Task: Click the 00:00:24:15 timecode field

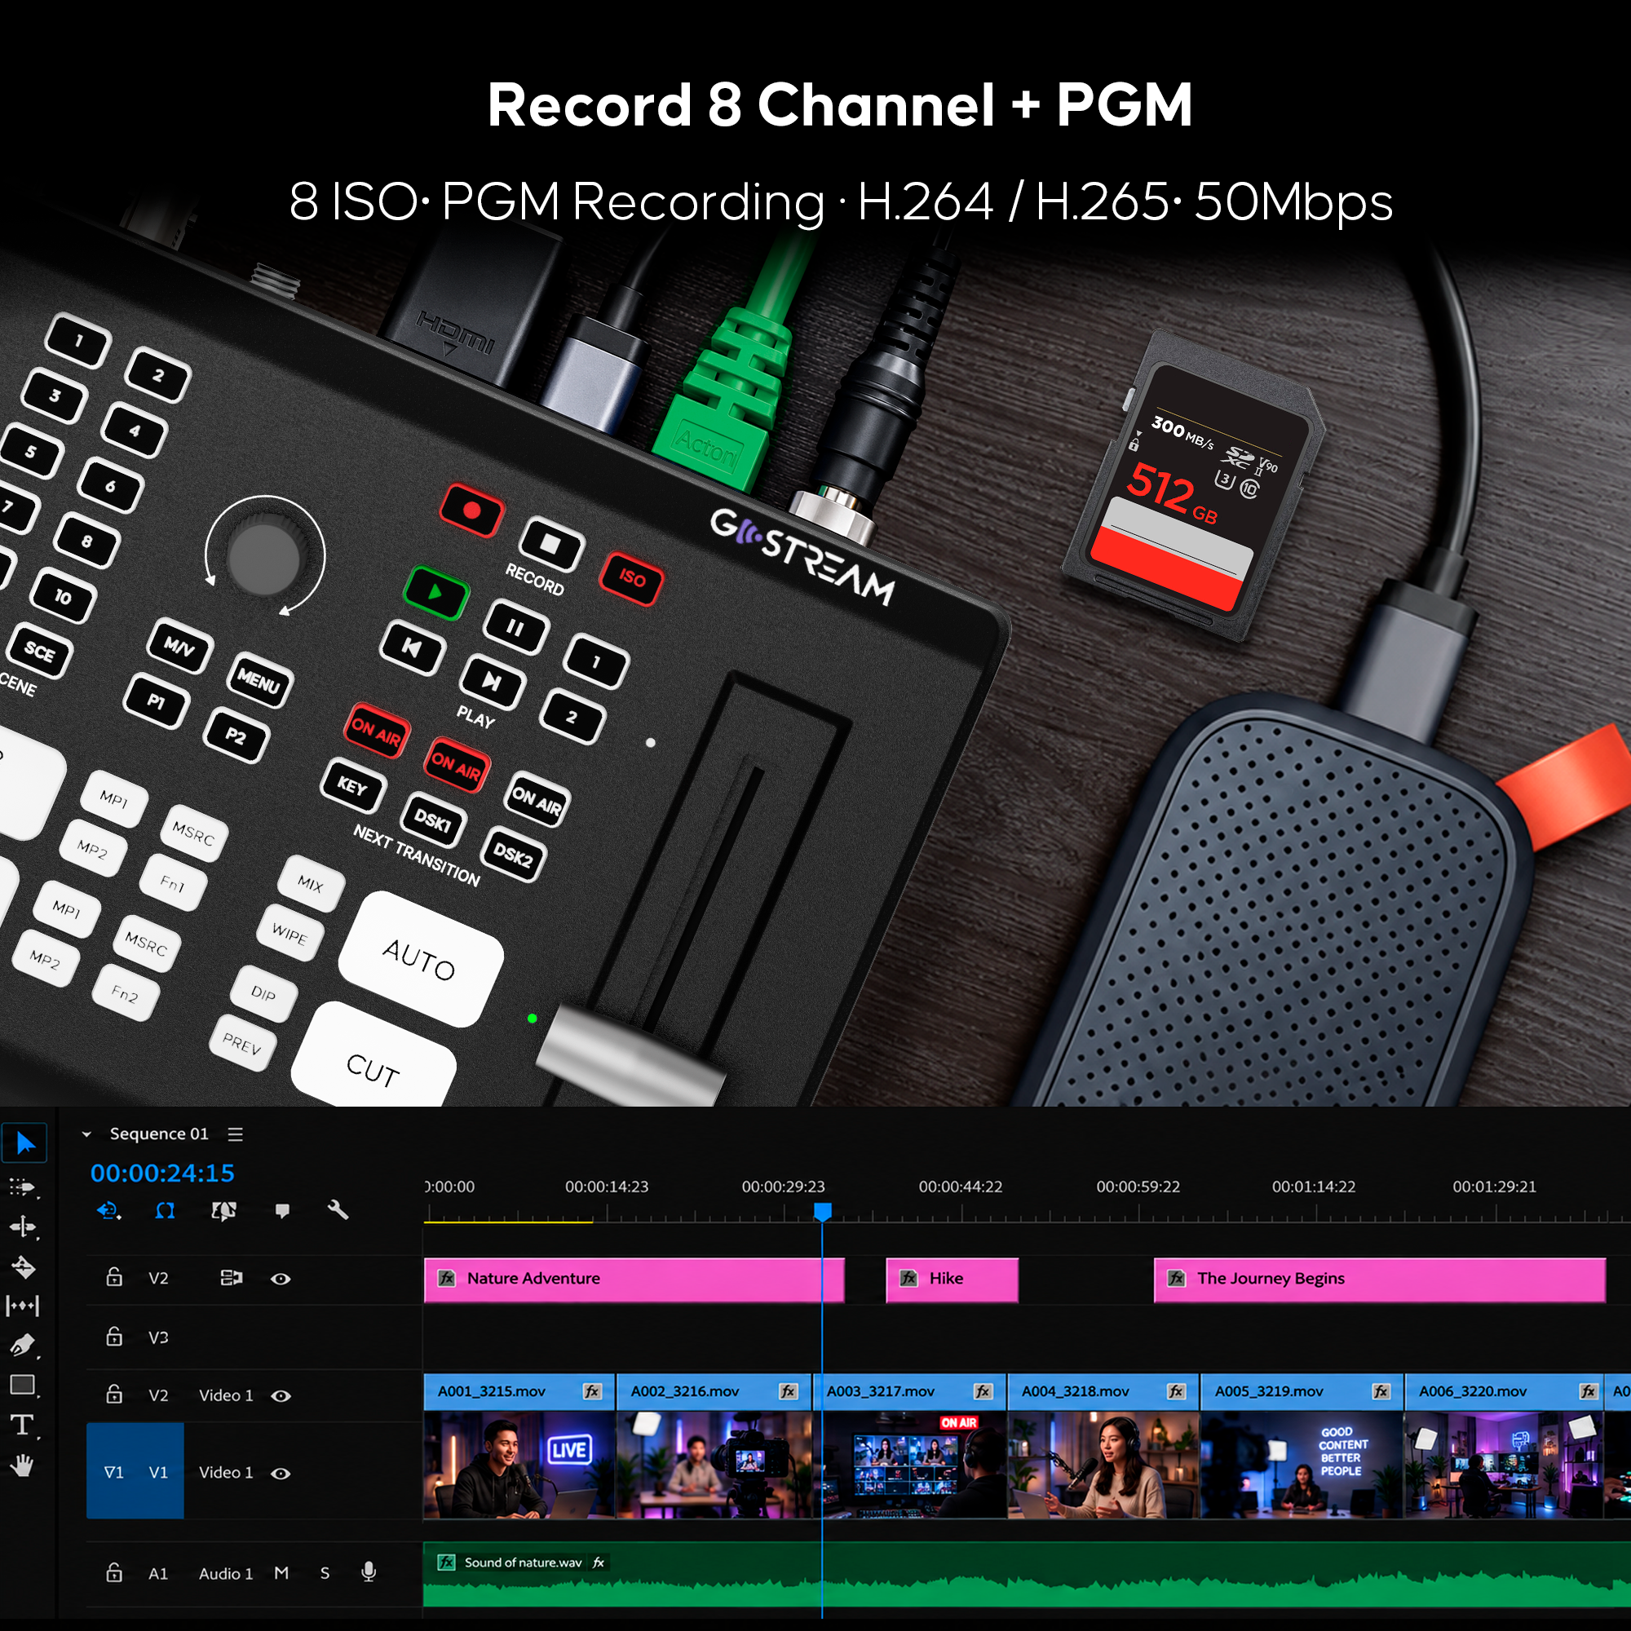Action: (162, 1173)
